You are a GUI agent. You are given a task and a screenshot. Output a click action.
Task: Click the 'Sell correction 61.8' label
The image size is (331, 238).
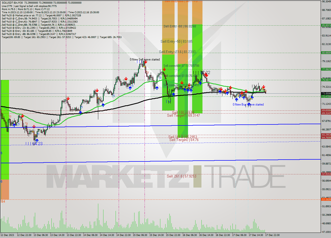(181, 76)
